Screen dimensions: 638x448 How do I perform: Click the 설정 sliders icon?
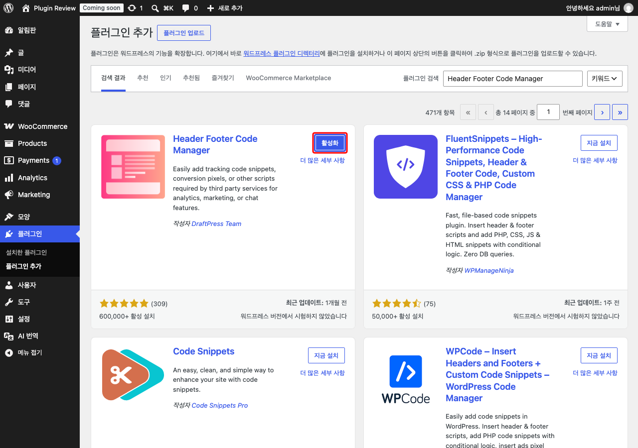click(x=8, y=319)
